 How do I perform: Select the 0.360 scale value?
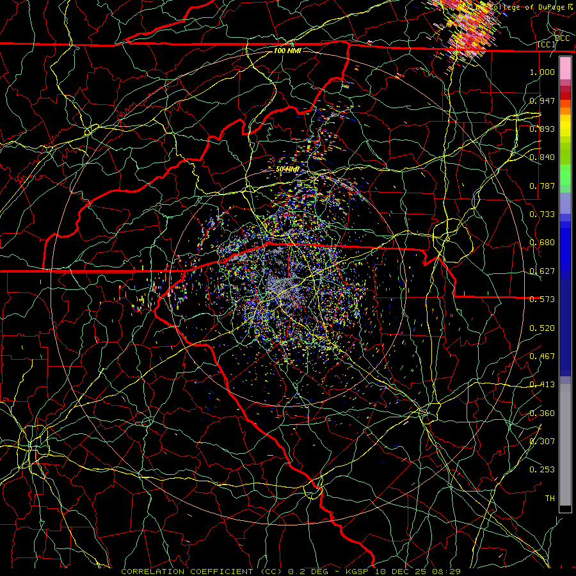(542, 413)
